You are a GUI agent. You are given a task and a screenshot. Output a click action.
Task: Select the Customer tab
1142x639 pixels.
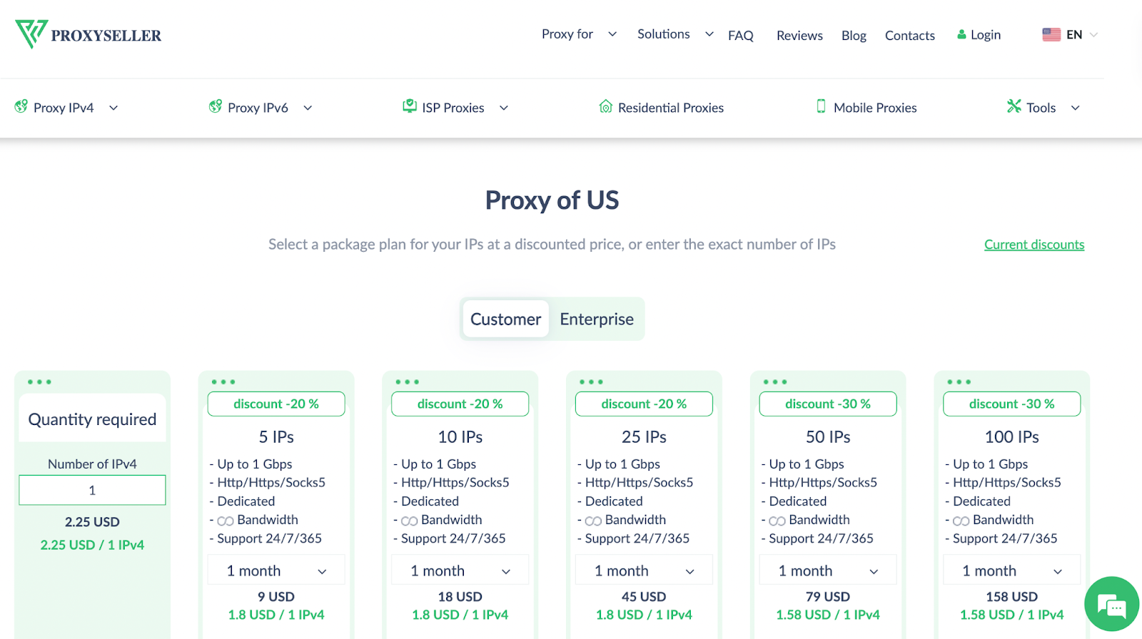coord(505,319)
